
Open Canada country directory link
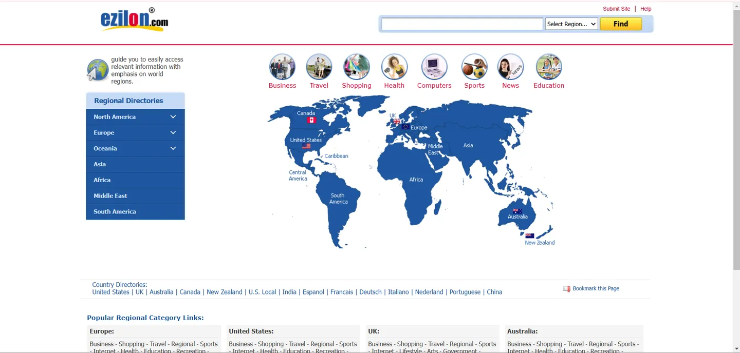(190, 292)
